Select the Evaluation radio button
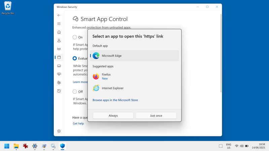The image size is (269, 151). click(x=75, y=58)
